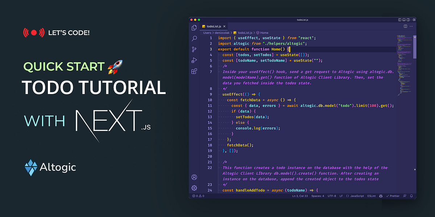Click the Spaces: 4 indentation setting

click(x=318, y=196)
